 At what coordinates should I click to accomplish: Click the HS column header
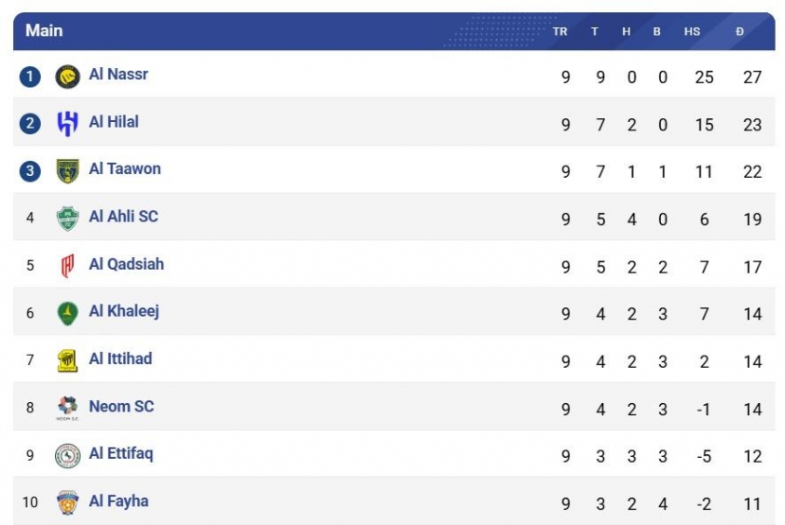pyautogui.click(x=692, y=32)
